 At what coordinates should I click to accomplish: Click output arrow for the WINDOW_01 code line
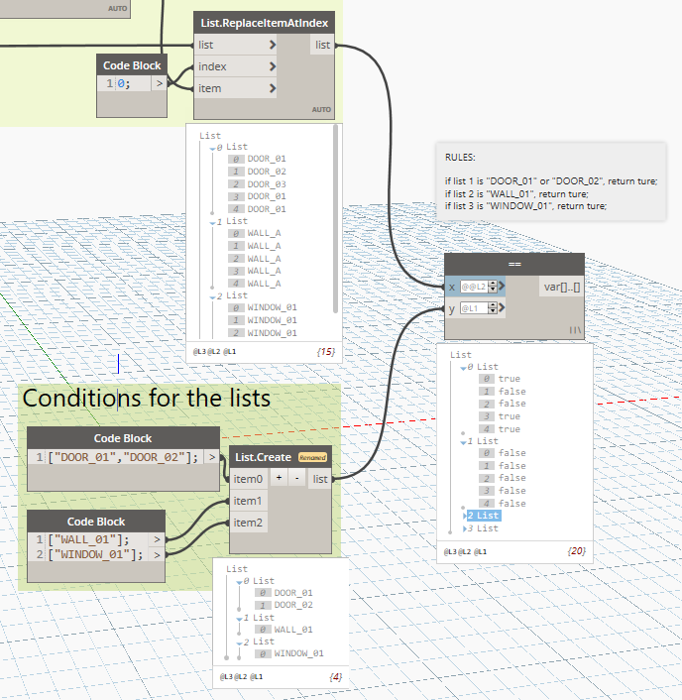(157, 554)
